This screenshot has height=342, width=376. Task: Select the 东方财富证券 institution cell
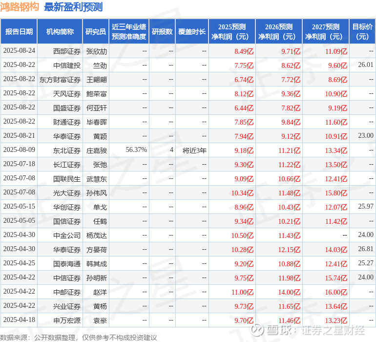tap(60, 80)
